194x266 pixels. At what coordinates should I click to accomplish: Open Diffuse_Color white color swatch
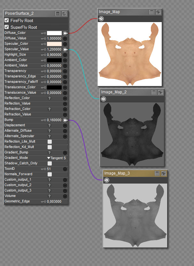pyautogui.click(x=54, y=33)
